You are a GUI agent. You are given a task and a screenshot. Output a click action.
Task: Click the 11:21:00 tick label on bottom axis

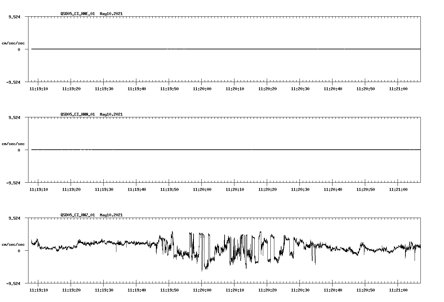coord(398,290)
